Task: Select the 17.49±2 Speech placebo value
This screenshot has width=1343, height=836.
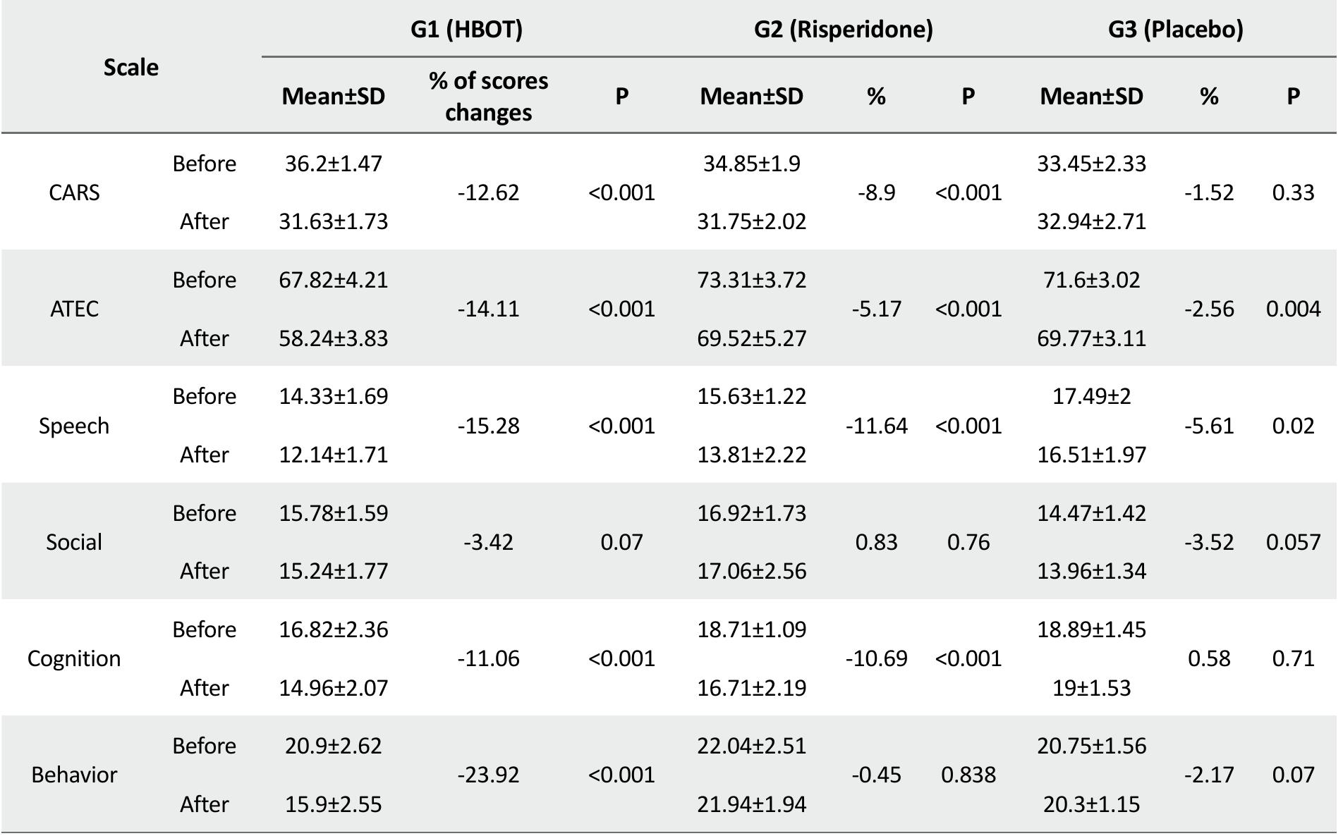Action: pos(1091,396)
